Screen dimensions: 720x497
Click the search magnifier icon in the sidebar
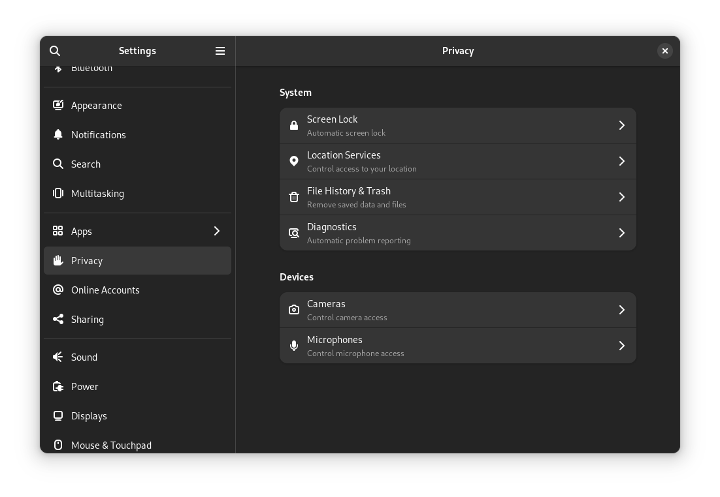tap(55, 50)
